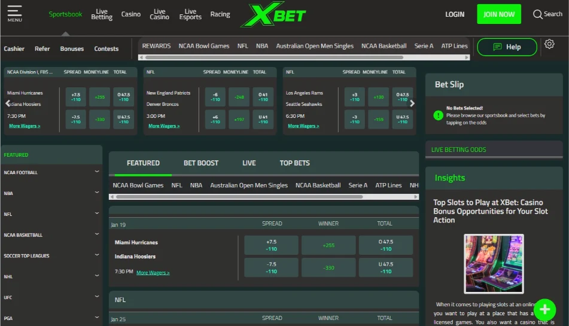Open Racing in top nav

pyautogui.click(x=220, y=14)
